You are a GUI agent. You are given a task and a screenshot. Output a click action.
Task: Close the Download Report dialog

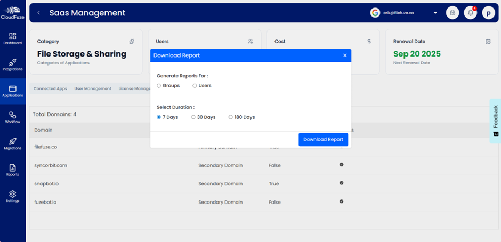(x=345, y=55)
